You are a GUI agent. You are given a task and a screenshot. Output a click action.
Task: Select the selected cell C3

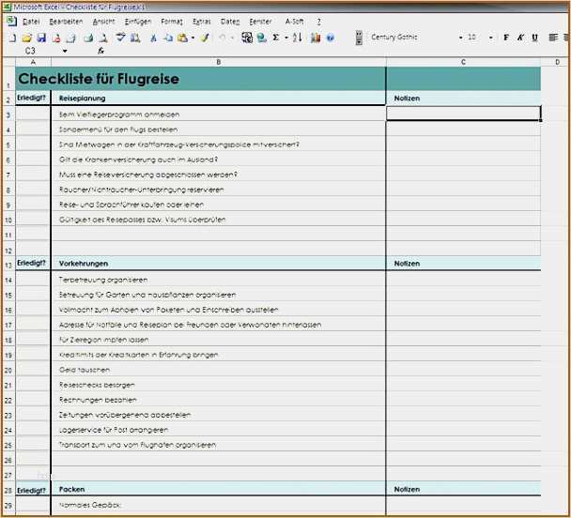click(x=463, y=114)
